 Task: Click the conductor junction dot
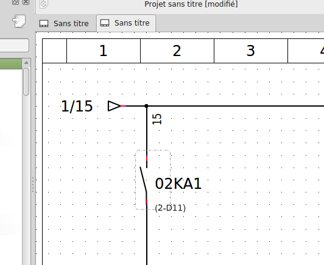coord(147,106)
